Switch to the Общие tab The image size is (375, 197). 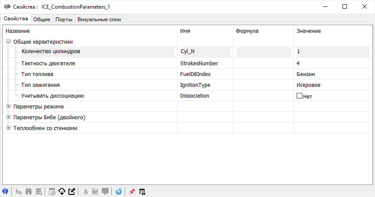tap(42, 19)
